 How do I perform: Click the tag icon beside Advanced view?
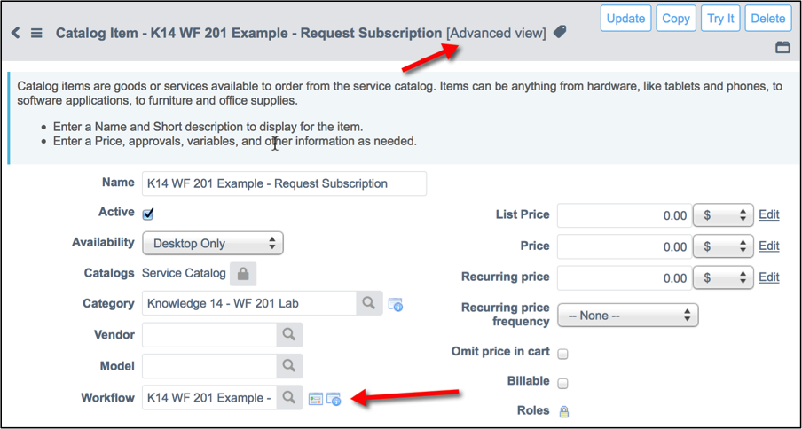(560, 33)
